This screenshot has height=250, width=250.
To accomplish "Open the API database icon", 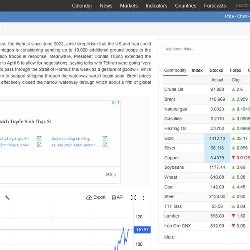I will [113, 197].
